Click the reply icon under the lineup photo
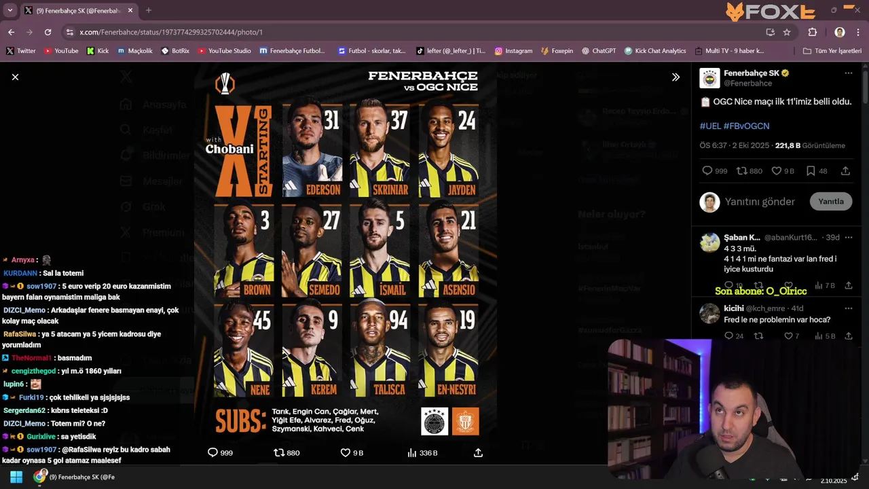This screenshot has width=869, height=489. click(x=212, y=452)
